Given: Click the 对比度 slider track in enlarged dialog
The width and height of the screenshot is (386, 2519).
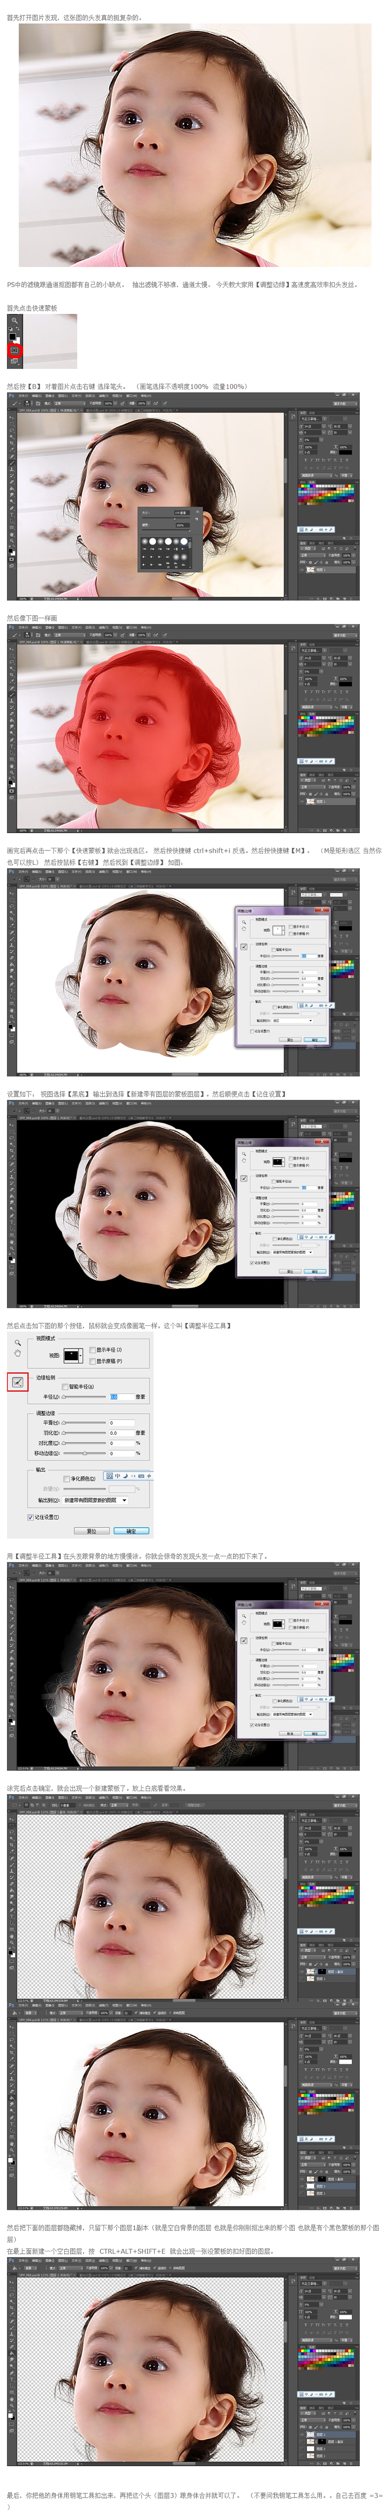Looking at the screenshot, I should pyautogui.click(x=84, y=1442).
